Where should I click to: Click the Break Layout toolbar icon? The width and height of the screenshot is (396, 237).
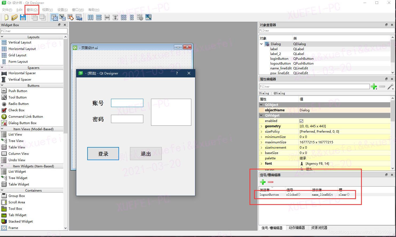click(x=140, y=17)
